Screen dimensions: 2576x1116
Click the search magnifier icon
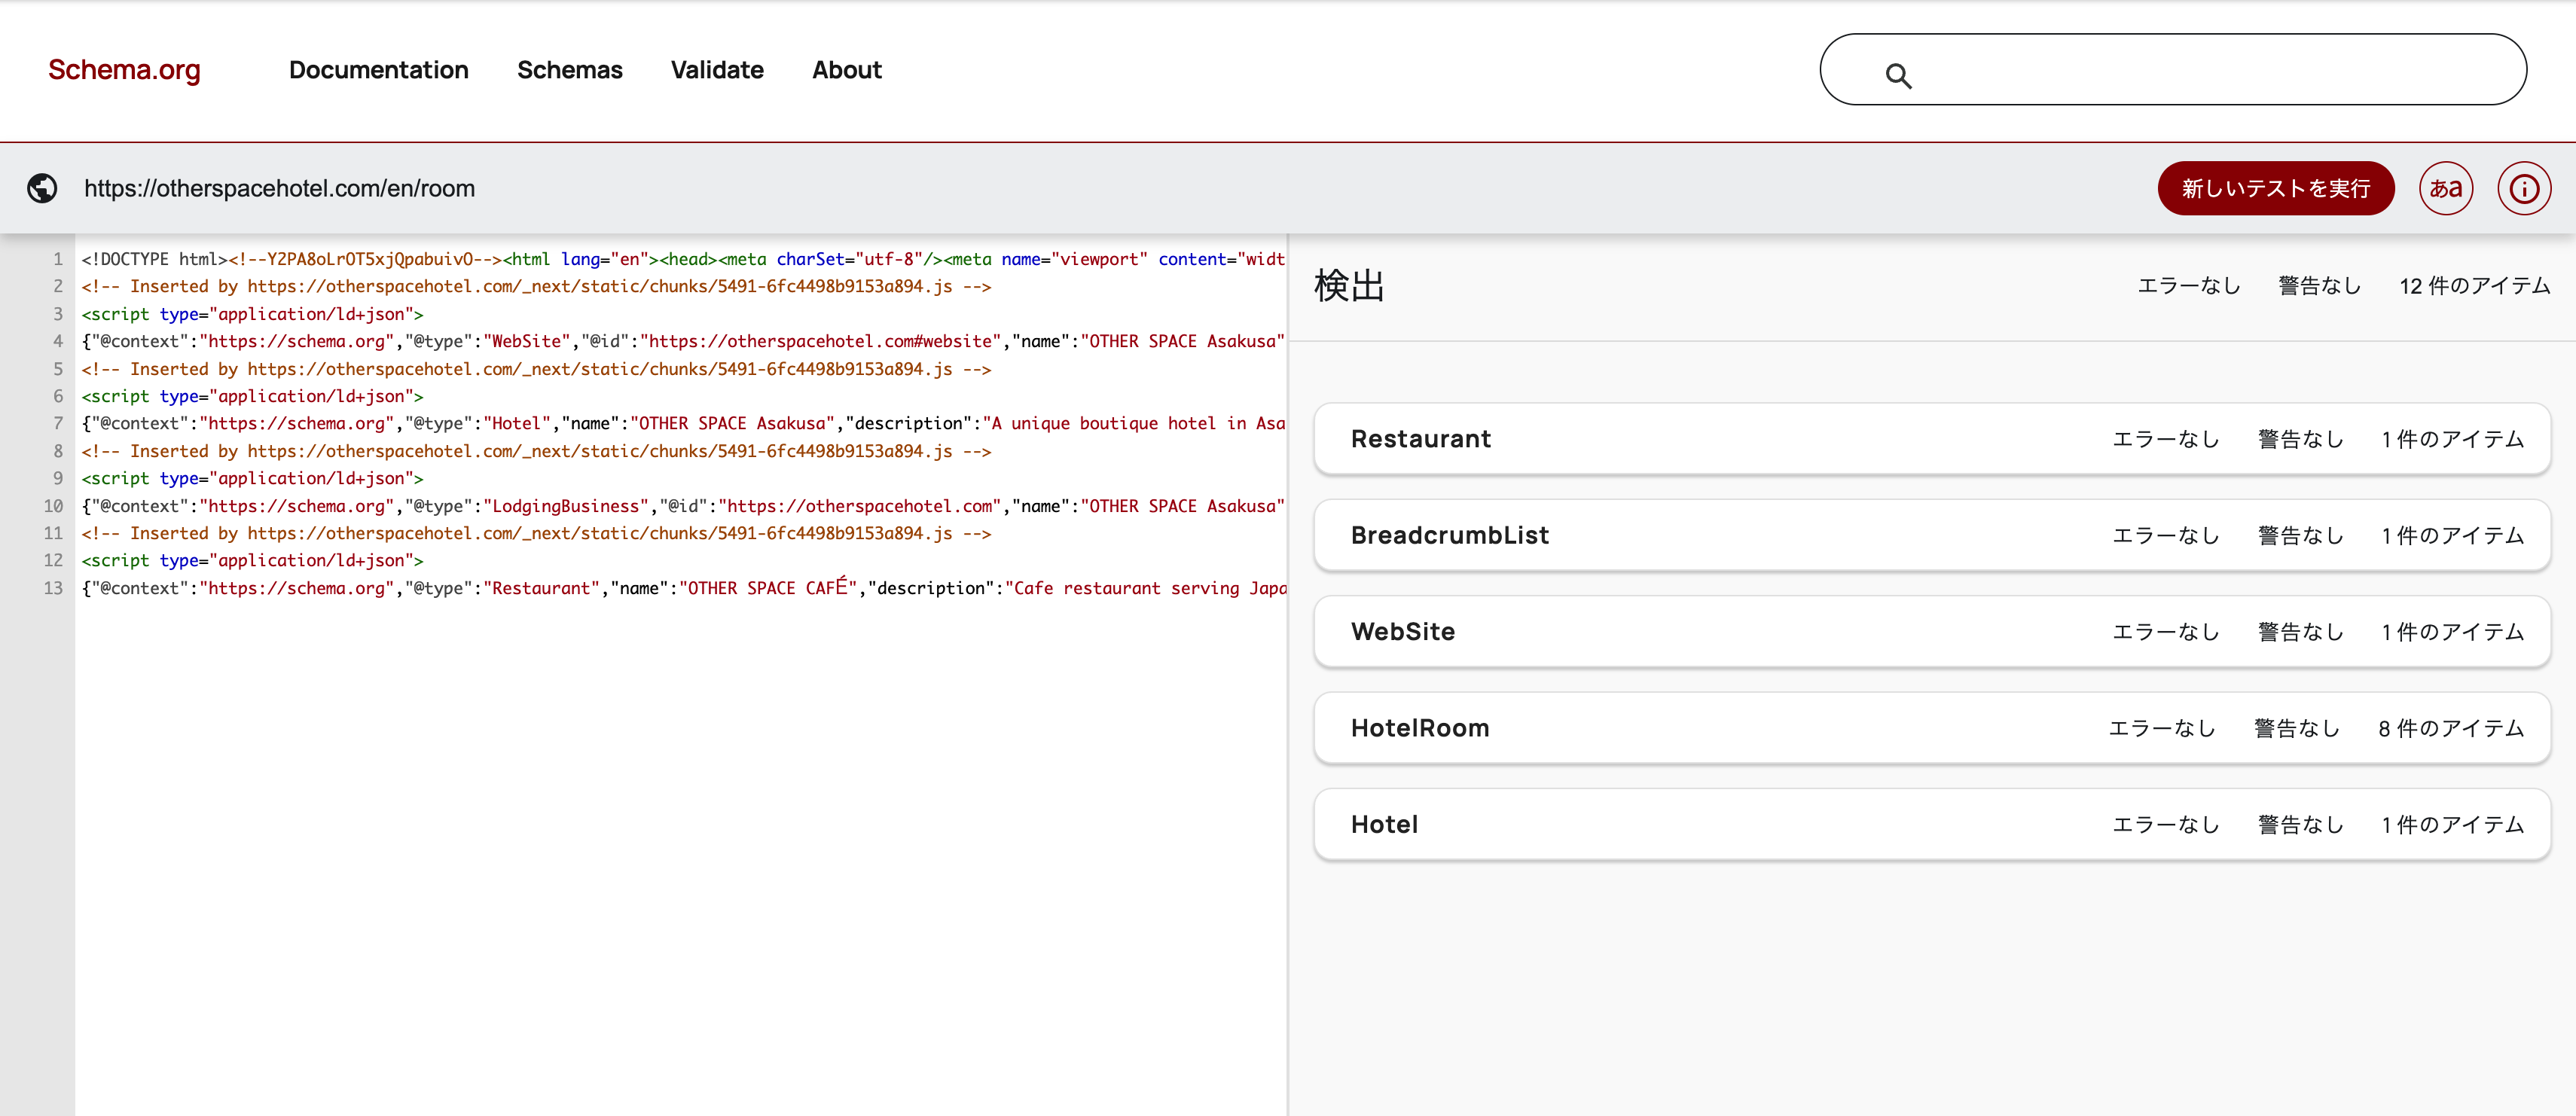1898,75
